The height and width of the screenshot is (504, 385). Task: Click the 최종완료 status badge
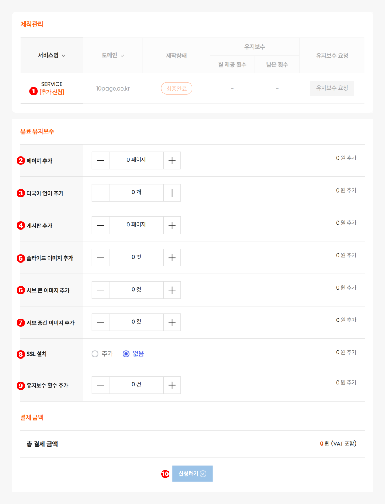coord(176,88)
